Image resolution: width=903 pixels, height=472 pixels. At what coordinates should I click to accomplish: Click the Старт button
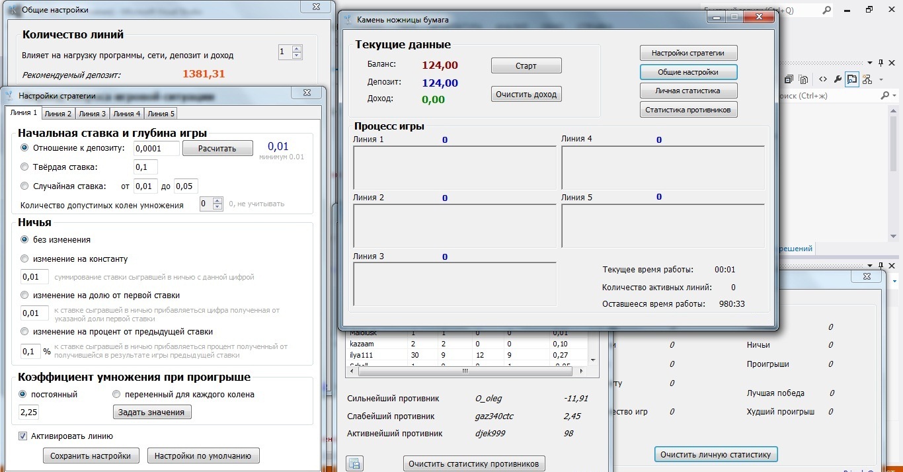526,66
